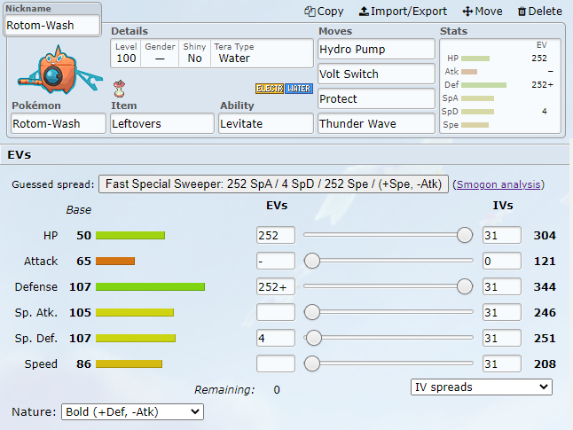The height and width of the screenshot is (430, 573).
Task: Select the Protect move field
Action: tap(376, 98)
